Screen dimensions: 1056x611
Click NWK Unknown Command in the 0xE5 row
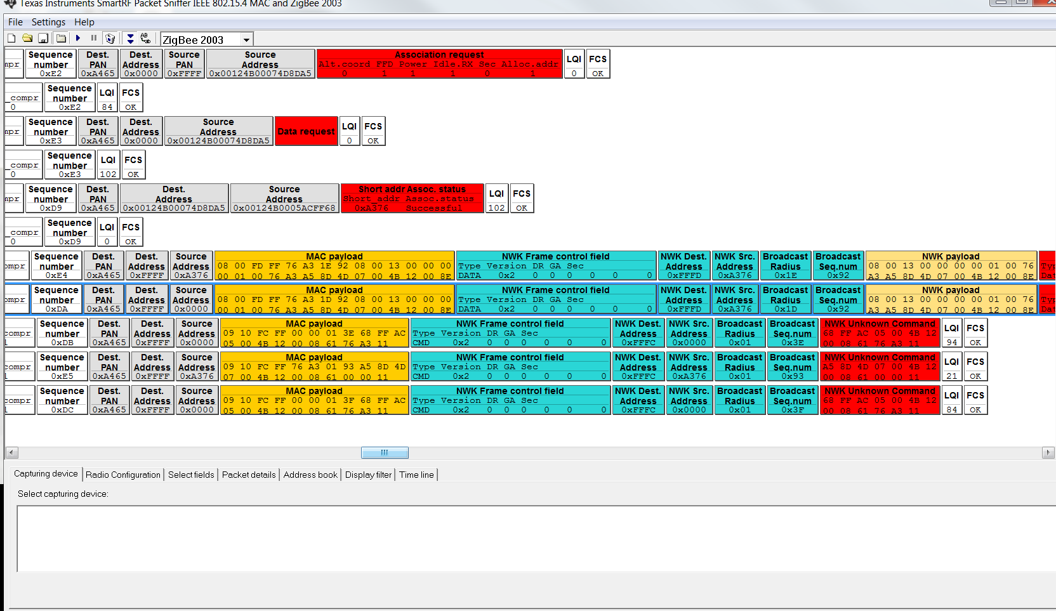click(x=880, y=366)
